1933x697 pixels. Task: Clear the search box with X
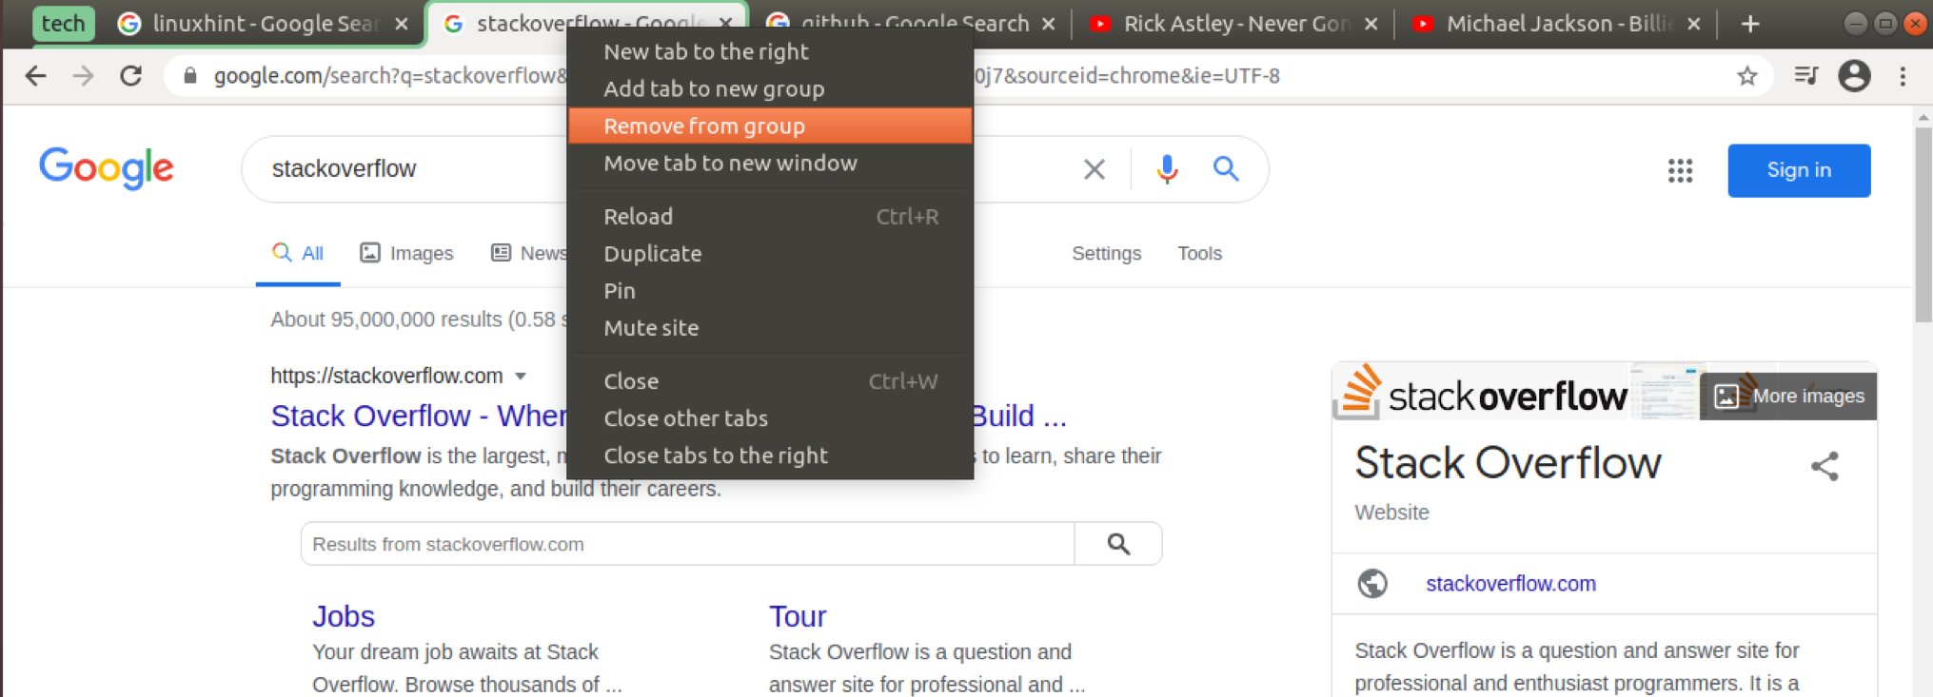1095,169
